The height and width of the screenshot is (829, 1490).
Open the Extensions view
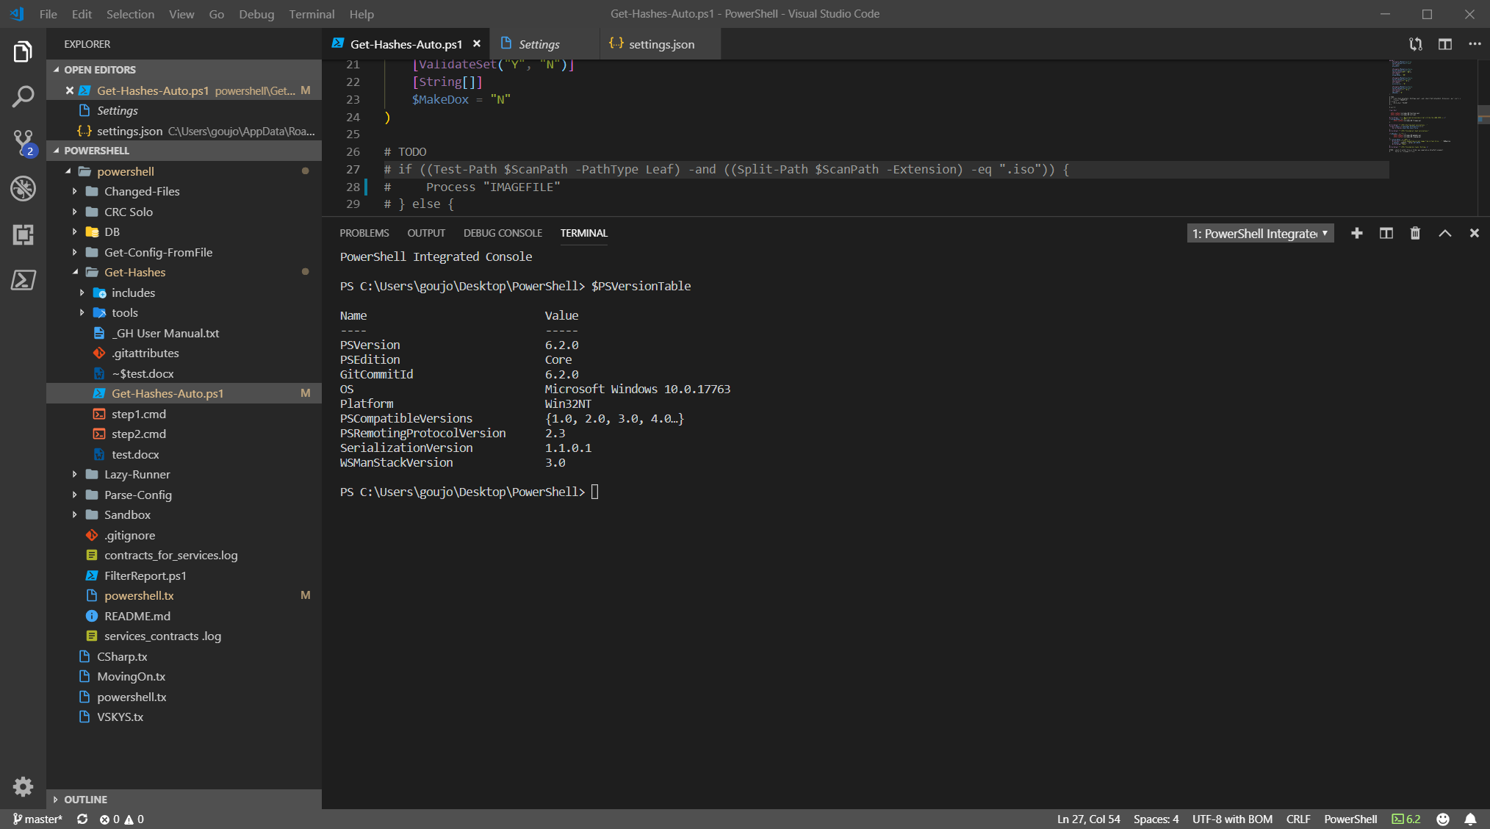pos(23,234)
